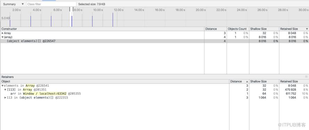Click the Retainers panel menu icon
The height and width of the screenshot is (130, 309).
307,77
